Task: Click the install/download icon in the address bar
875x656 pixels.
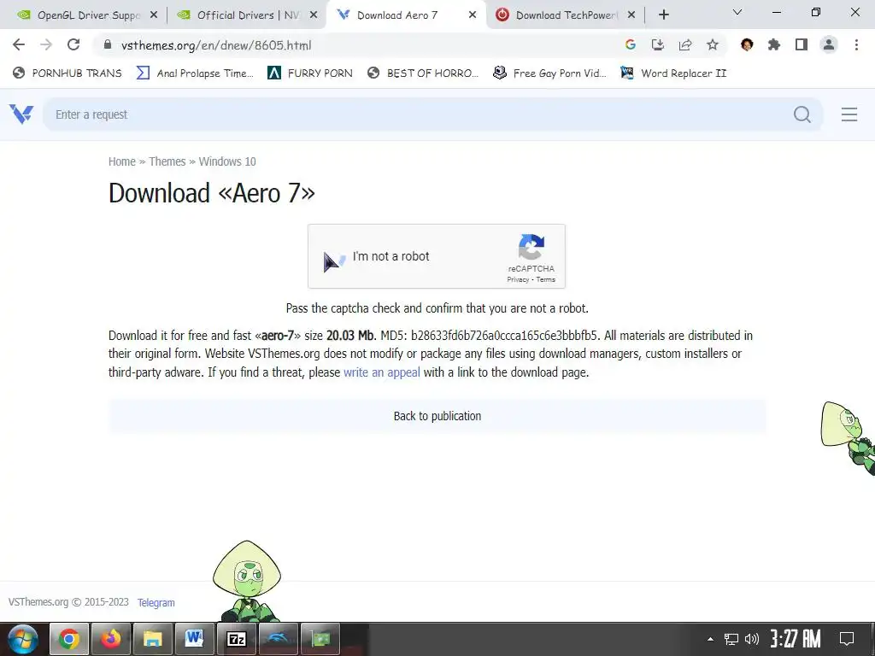Action: [x=658, y=44]
